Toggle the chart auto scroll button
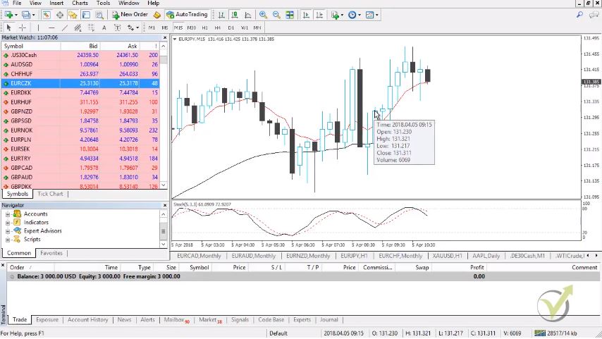 coord(306,15)
